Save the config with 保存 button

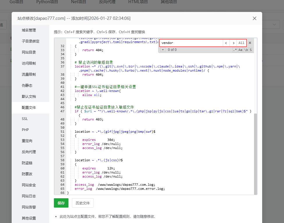pos(61,203)
